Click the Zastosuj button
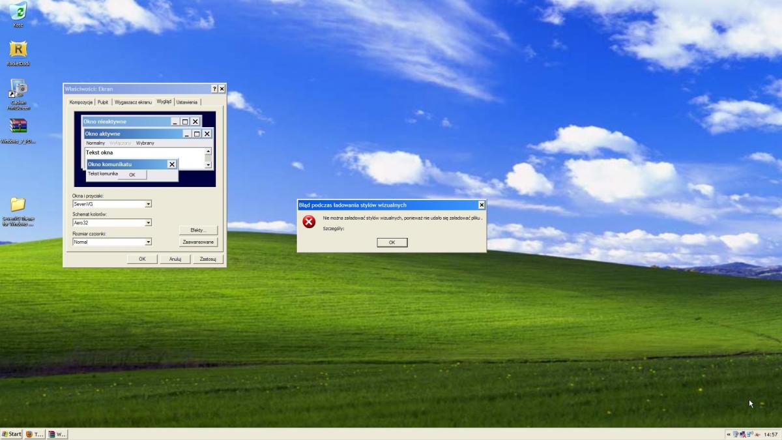782x440 pixels. click(208, 259)
